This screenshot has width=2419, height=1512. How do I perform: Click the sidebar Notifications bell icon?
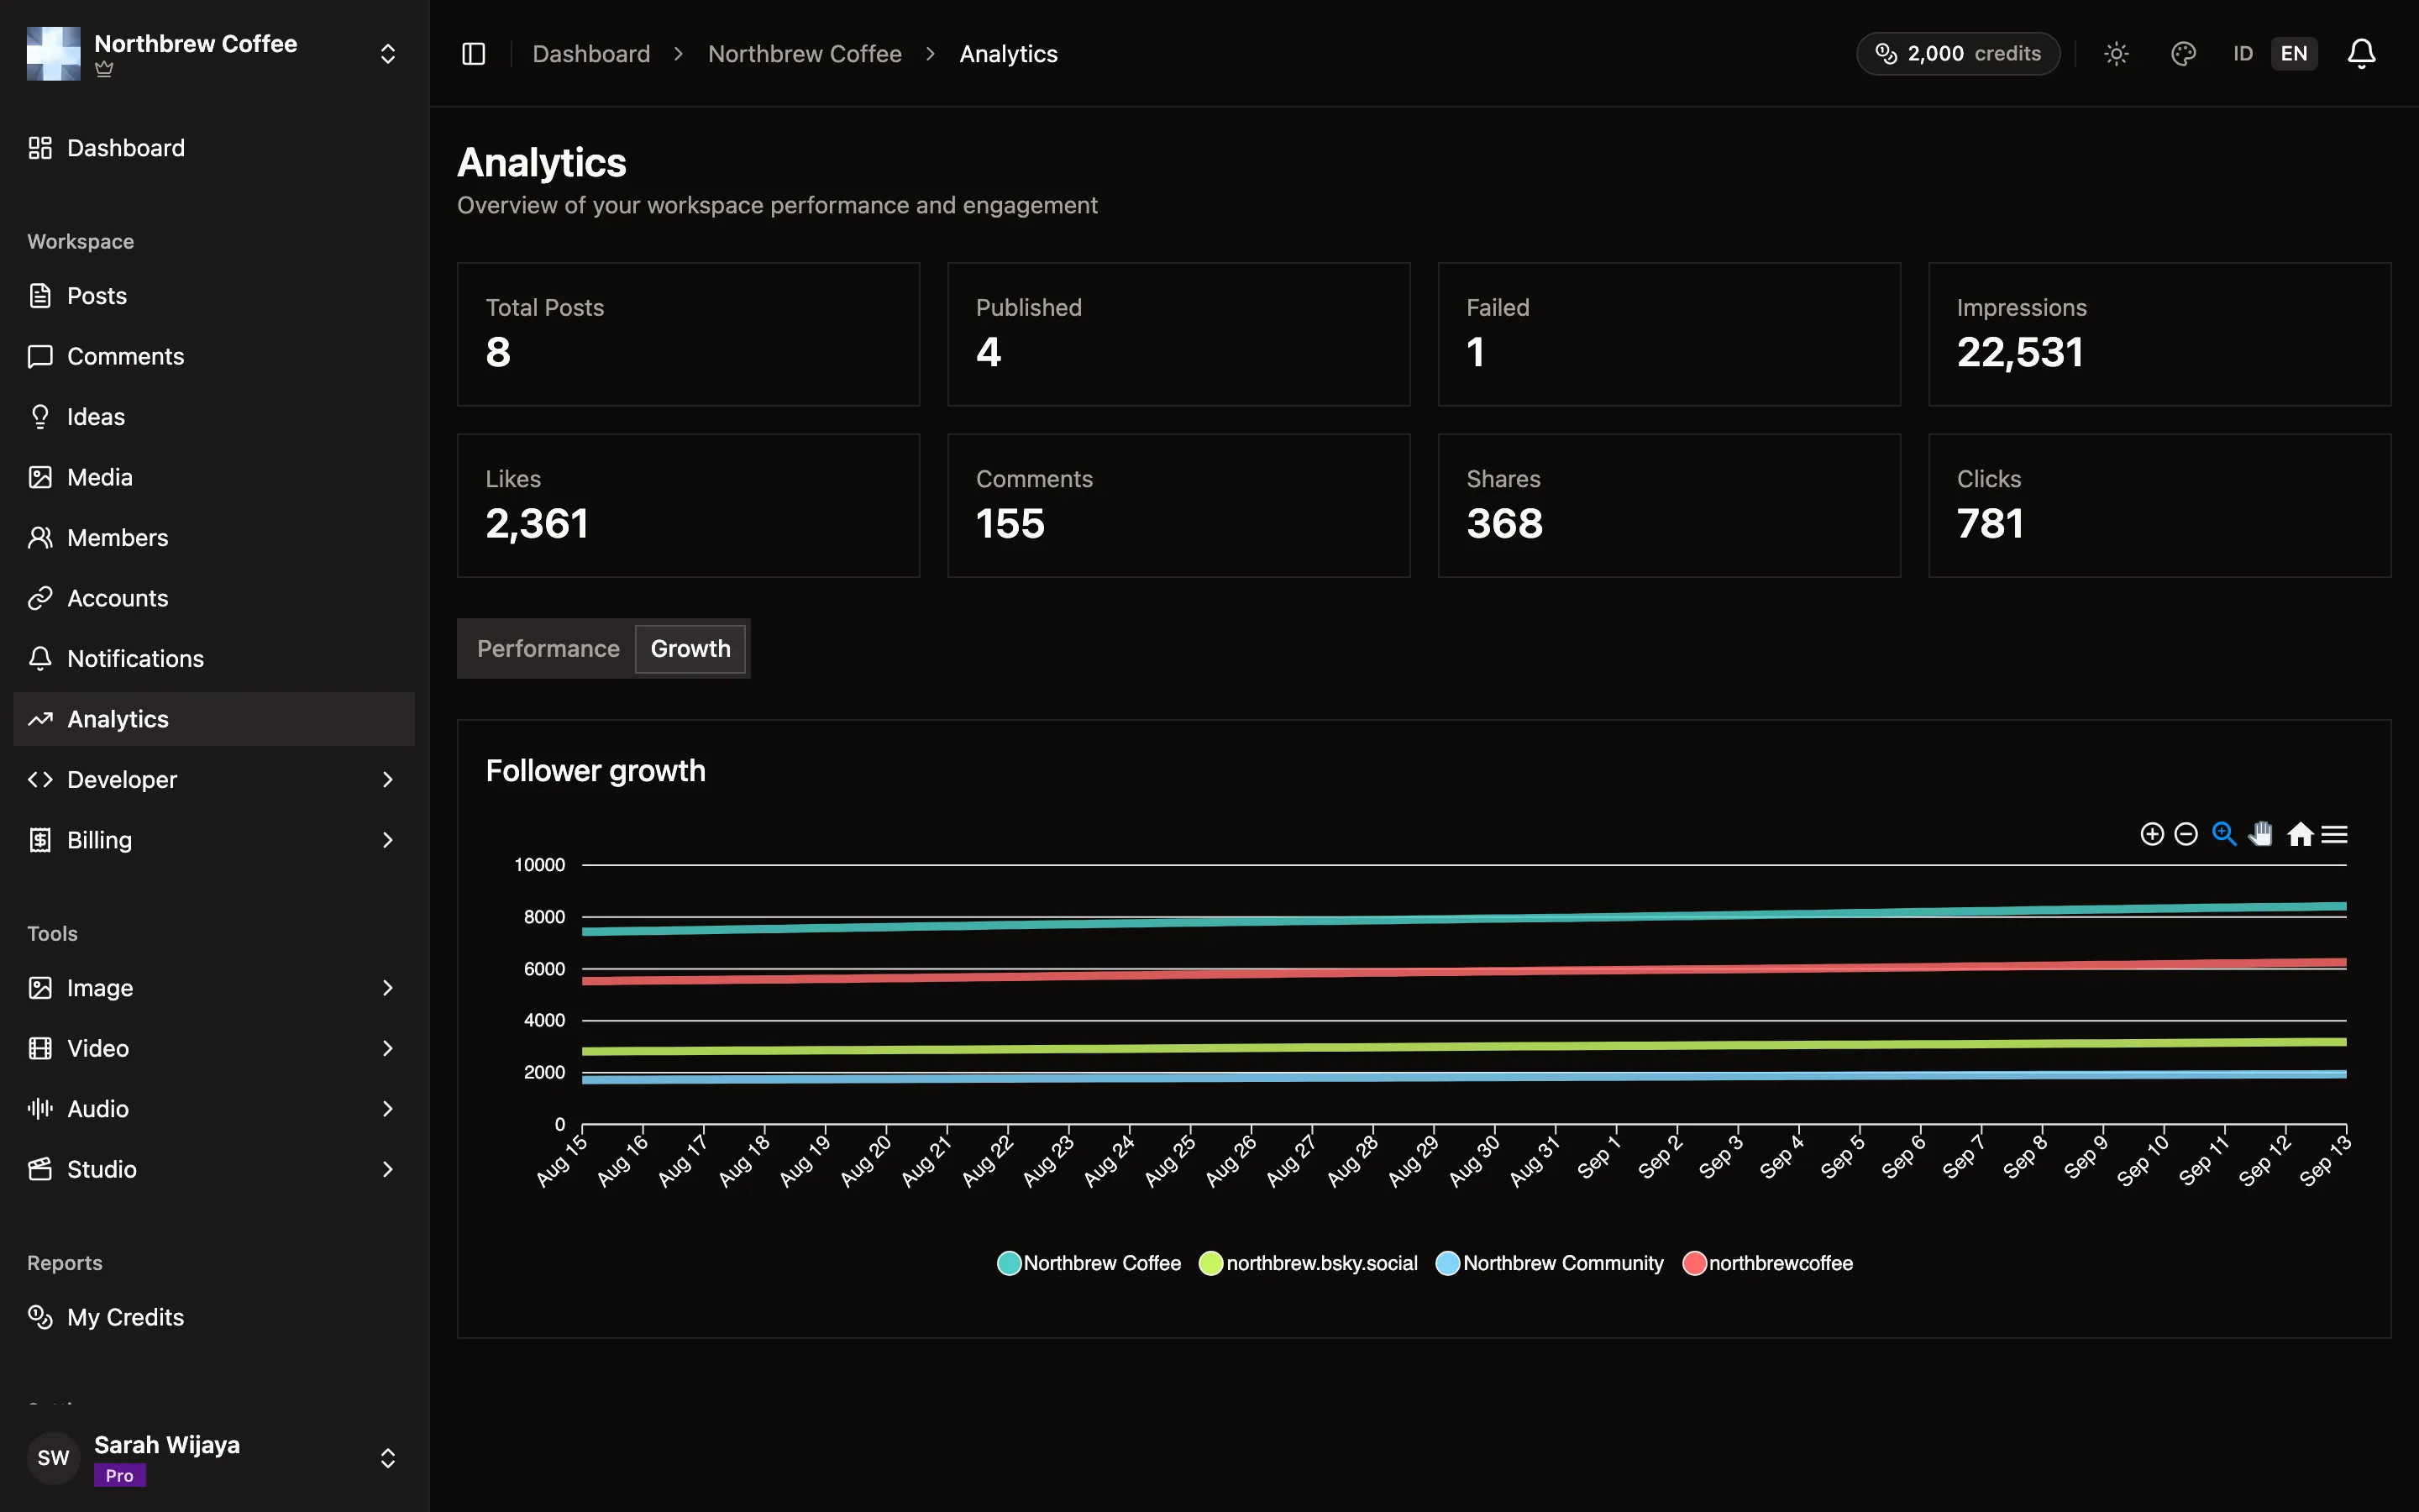pyautogui.click(x=40, y=659)
